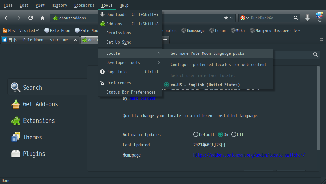
Task: Open the DuckDuckGo search engine selector
Action: [x=245, y=18]
